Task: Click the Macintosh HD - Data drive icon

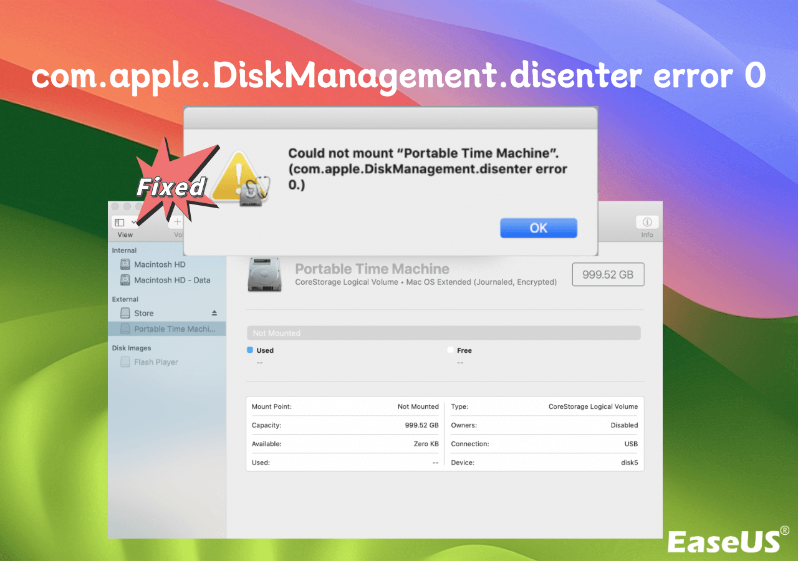Action: pyautogui.click(x=126, y=280)
